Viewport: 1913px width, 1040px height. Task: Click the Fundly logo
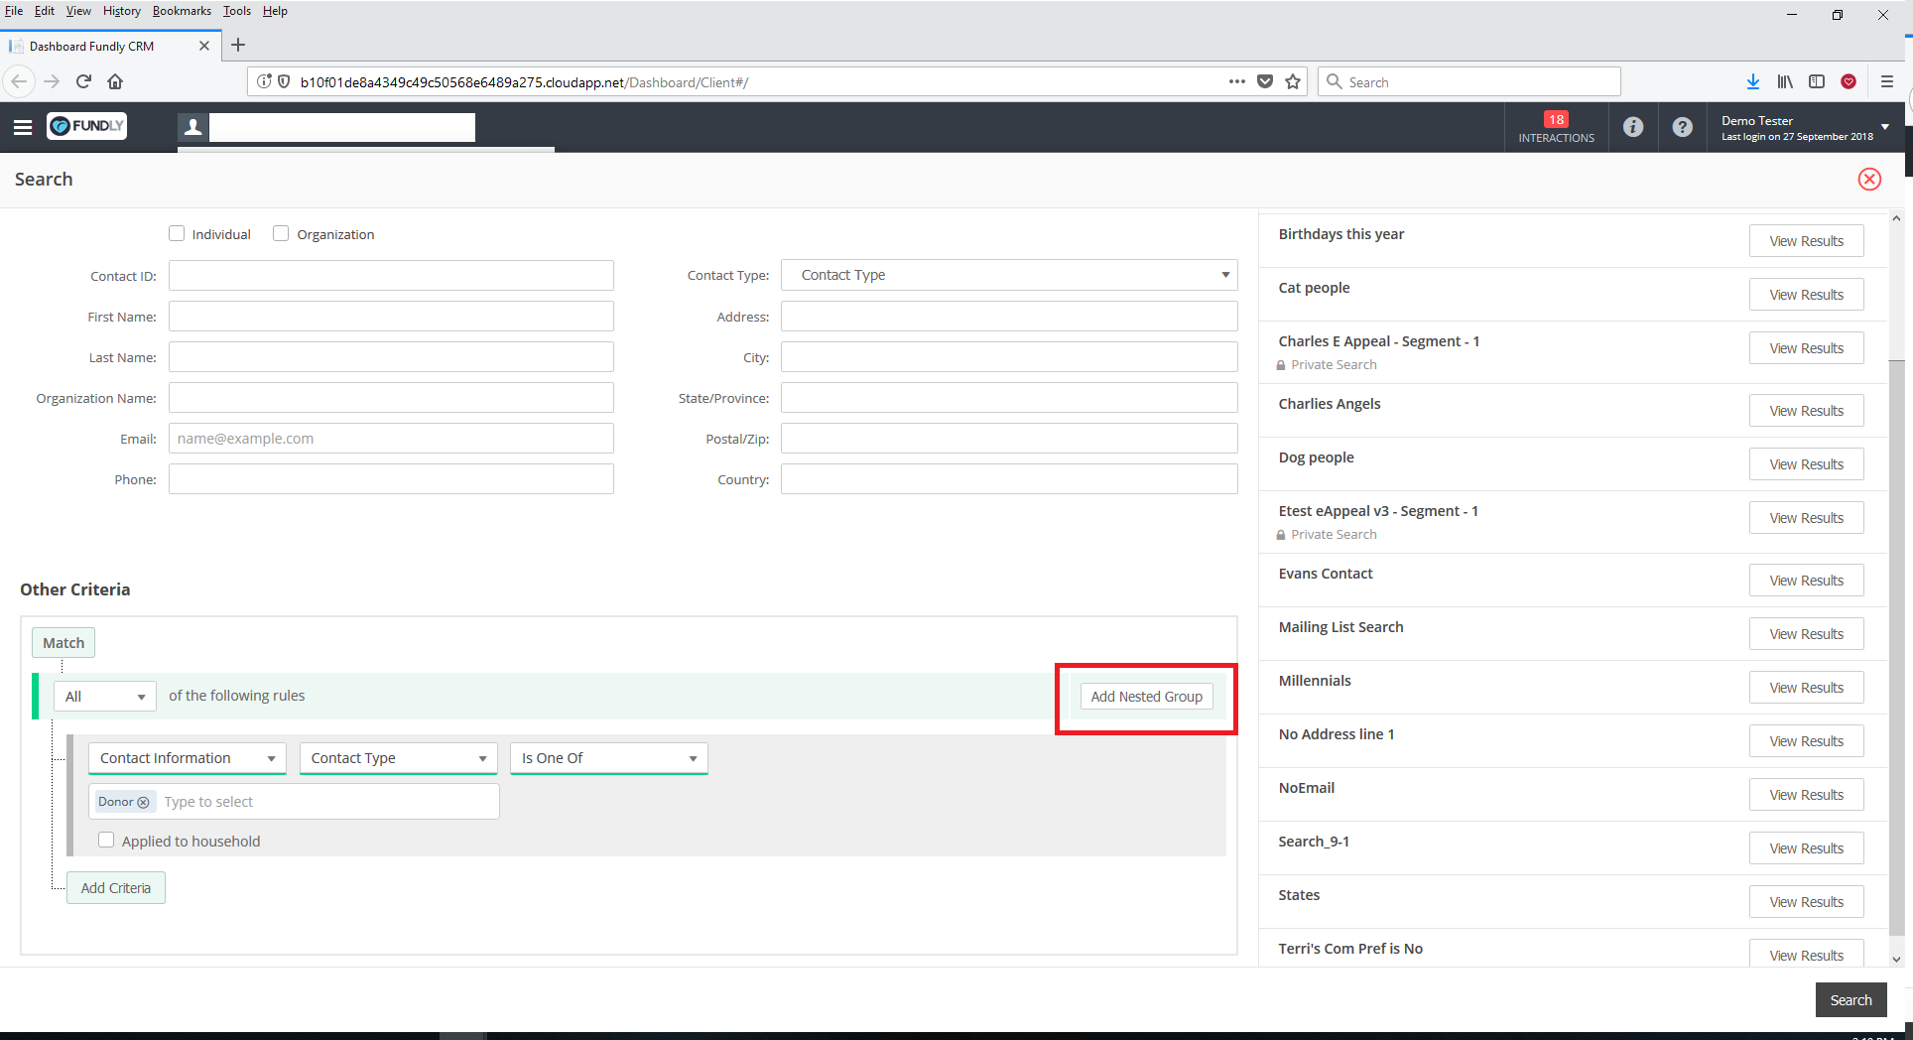[87, 126]
